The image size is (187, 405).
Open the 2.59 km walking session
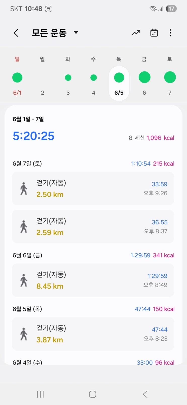coord(93,226)
